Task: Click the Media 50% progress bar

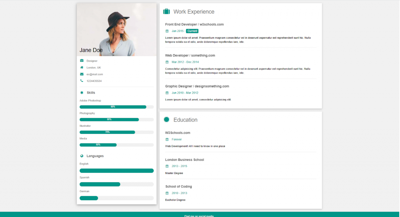Action: coord(116,145)
